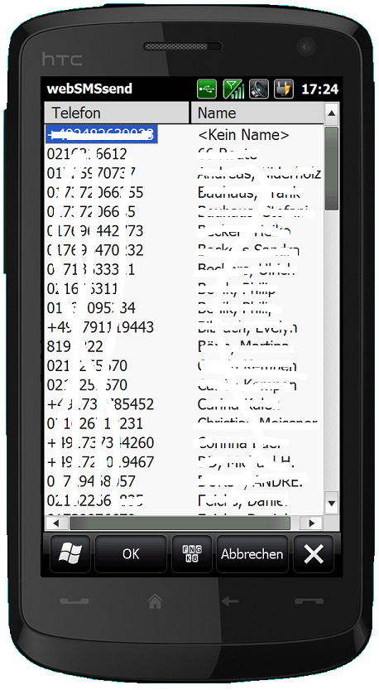The height and width of the screenshot is (690, 379).
Task: Tap the USB connection status icon
Action: pos(206,89)
